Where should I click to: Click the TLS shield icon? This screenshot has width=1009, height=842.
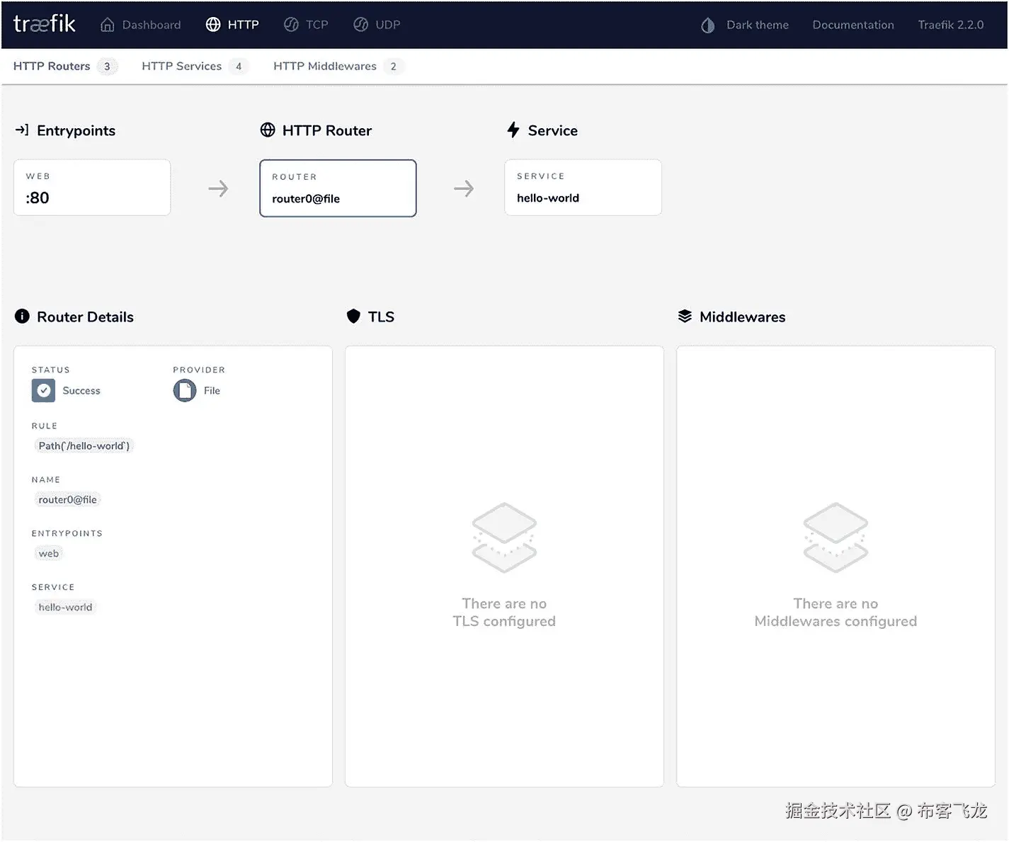click(353, 317)
